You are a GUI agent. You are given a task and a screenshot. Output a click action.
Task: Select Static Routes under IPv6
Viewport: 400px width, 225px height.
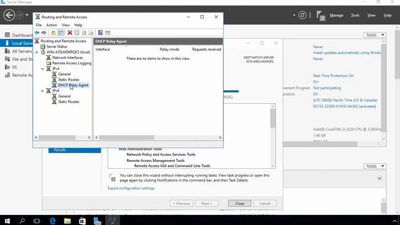[x=69, y=102]
